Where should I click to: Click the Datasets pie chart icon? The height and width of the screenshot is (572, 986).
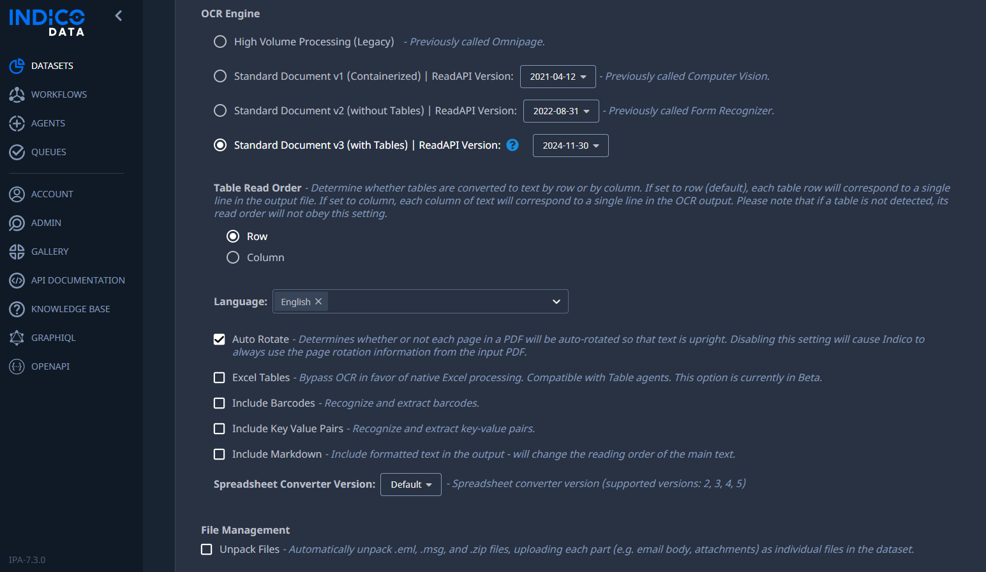17,66
